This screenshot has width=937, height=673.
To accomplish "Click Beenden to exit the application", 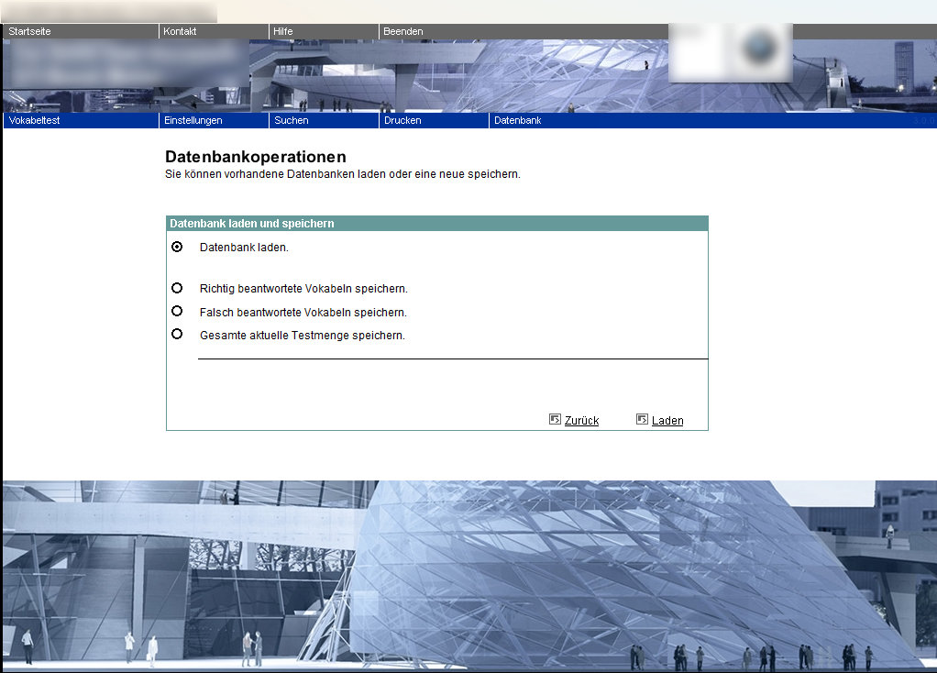I will click(403, 31).
